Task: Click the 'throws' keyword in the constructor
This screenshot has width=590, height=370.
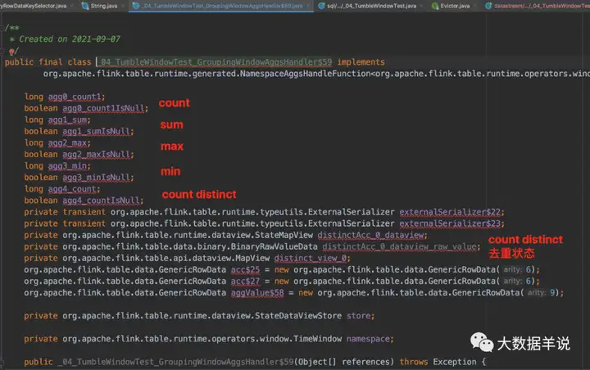Action: [414, 362]
